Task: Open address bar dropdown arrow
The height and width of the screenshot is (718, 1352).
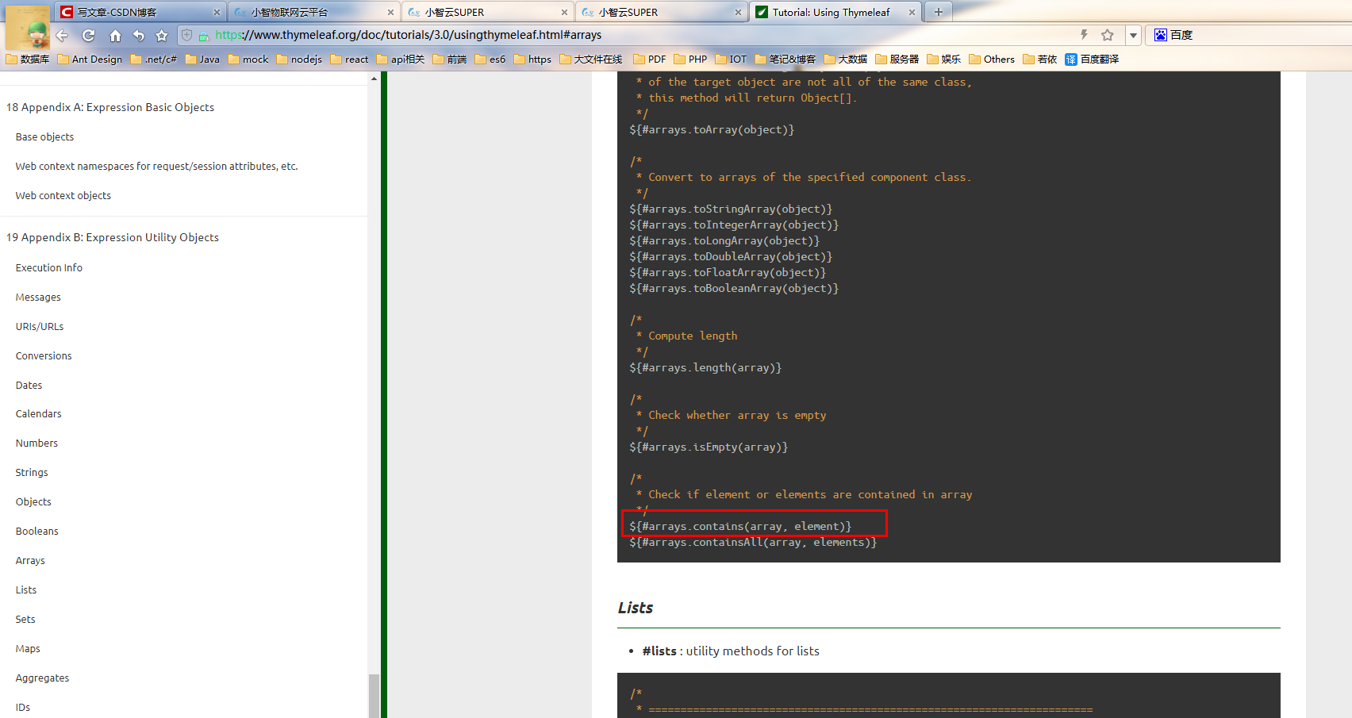Action: [1134, 35]
